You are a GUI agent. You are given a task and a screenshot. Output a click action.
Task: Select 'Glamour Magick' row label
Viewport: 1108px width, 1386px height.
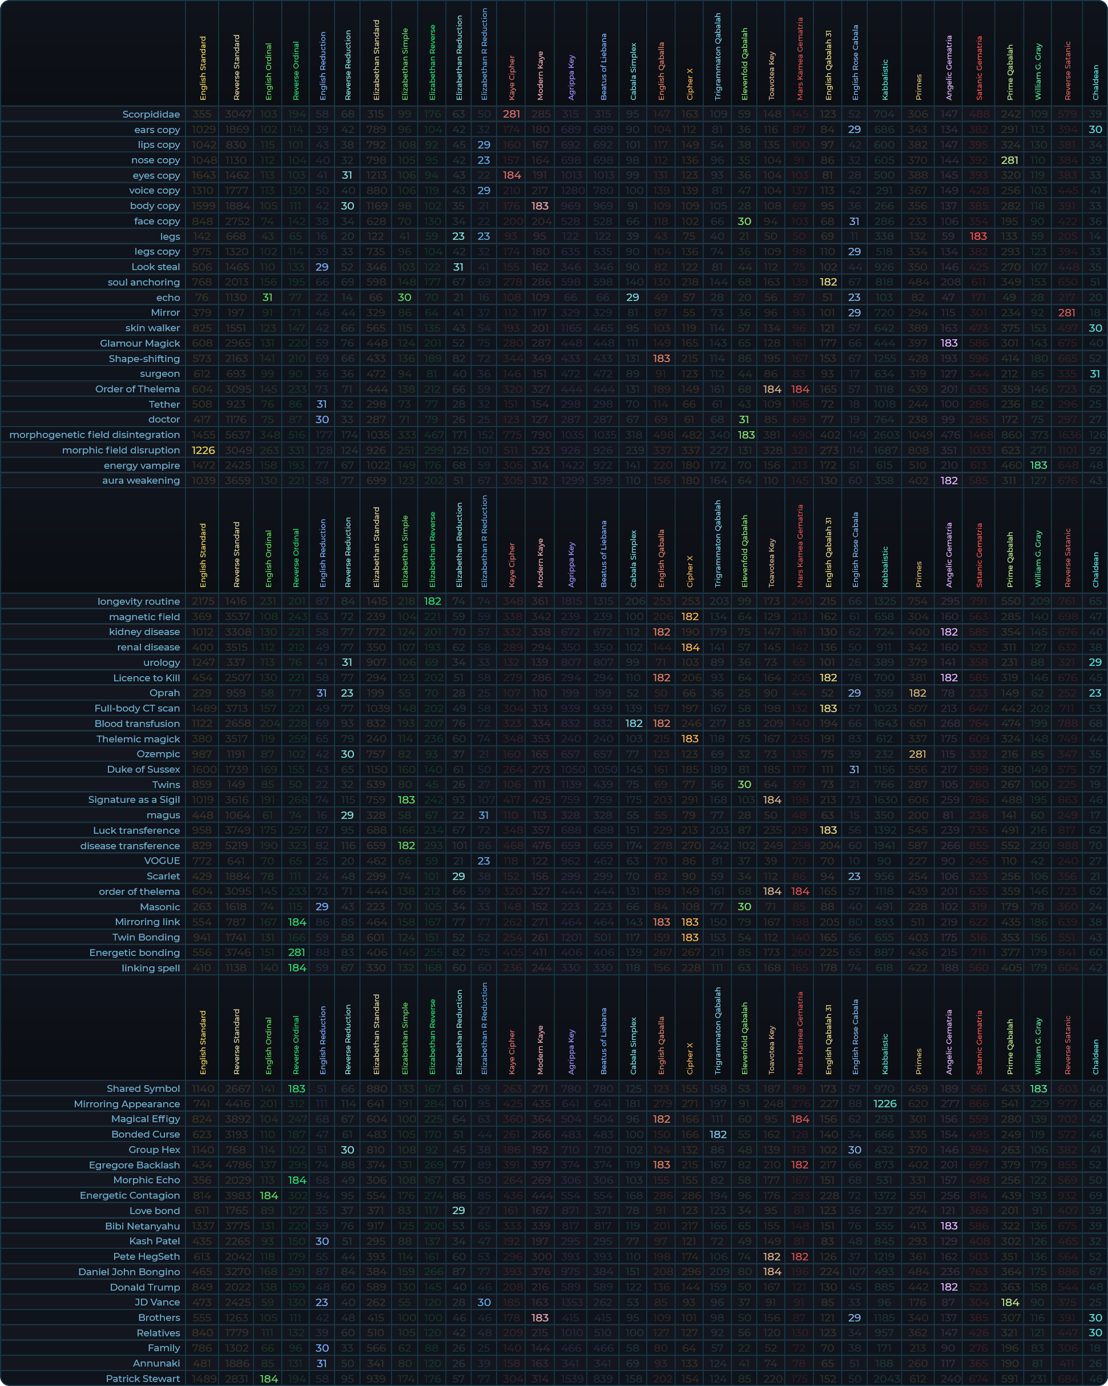pos(139,343)
